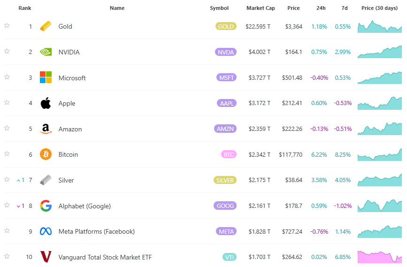407x267 pixels.
Task: Click the Bitcoin logo icon
Action: point(46,154)
